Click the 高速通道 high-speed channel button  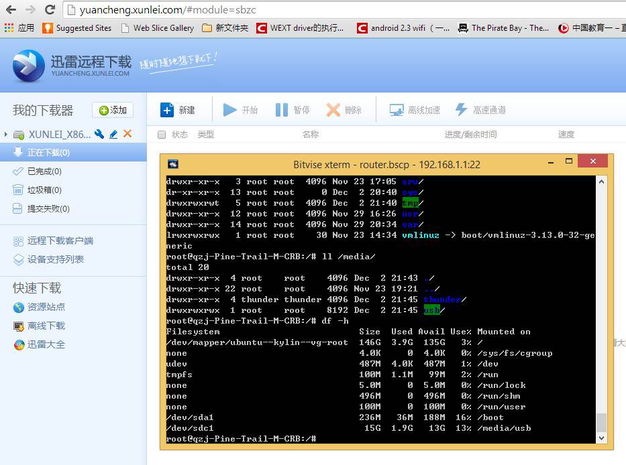(480, 110)
